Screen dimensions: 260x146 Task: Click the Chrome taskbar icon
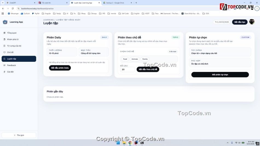pos(130,143)
